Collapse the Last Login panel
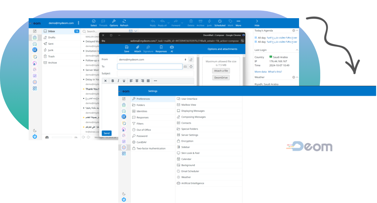The height and width of the screenshot is (203, 377). point(297,50)
